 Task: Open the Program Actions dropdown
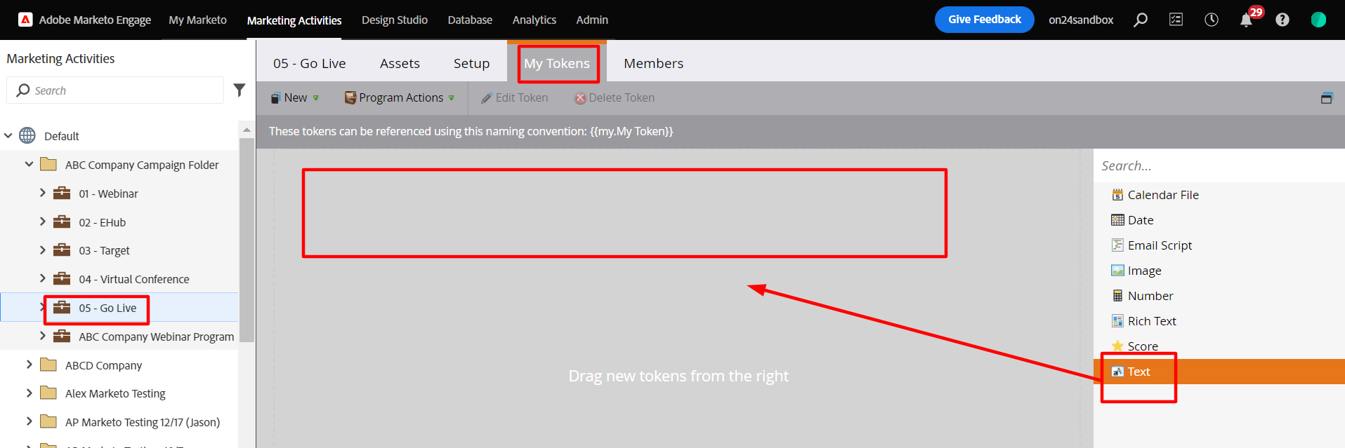(x=400, y=97)
